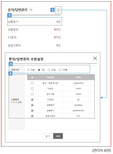Click the event ID cell
This screenshot has height=154, width=113.
click(78, 88)
